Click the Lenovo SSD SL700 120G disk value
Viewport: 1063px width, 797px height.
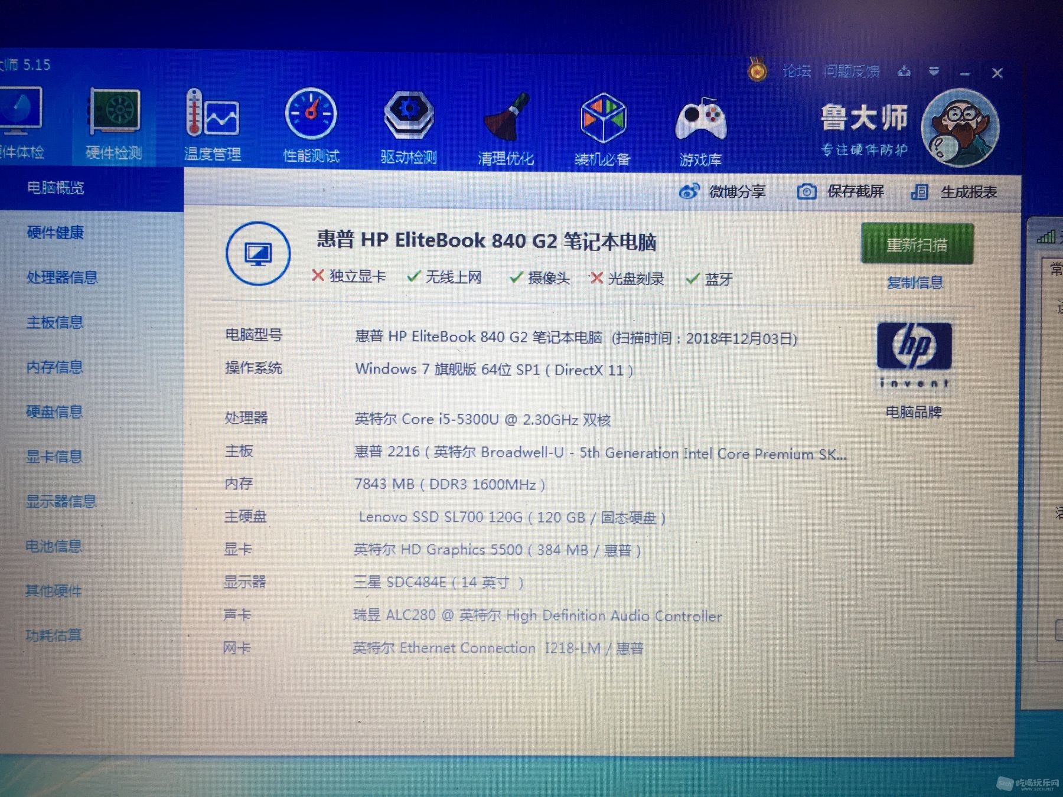coord(512,517)
